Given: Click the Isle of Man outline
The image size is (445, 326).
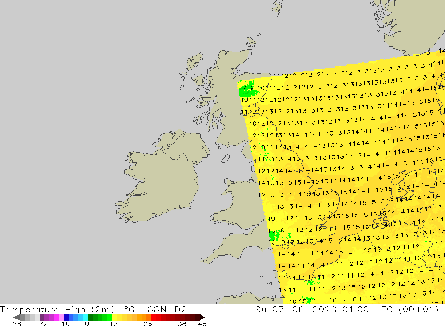Looking at the screenshot, I should (225, 158).
